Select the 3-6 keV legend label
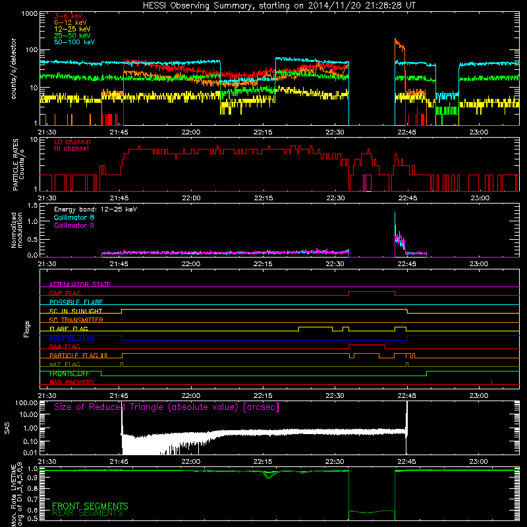The height and width of the screenshot is (527, 527). tap(68, 16)
